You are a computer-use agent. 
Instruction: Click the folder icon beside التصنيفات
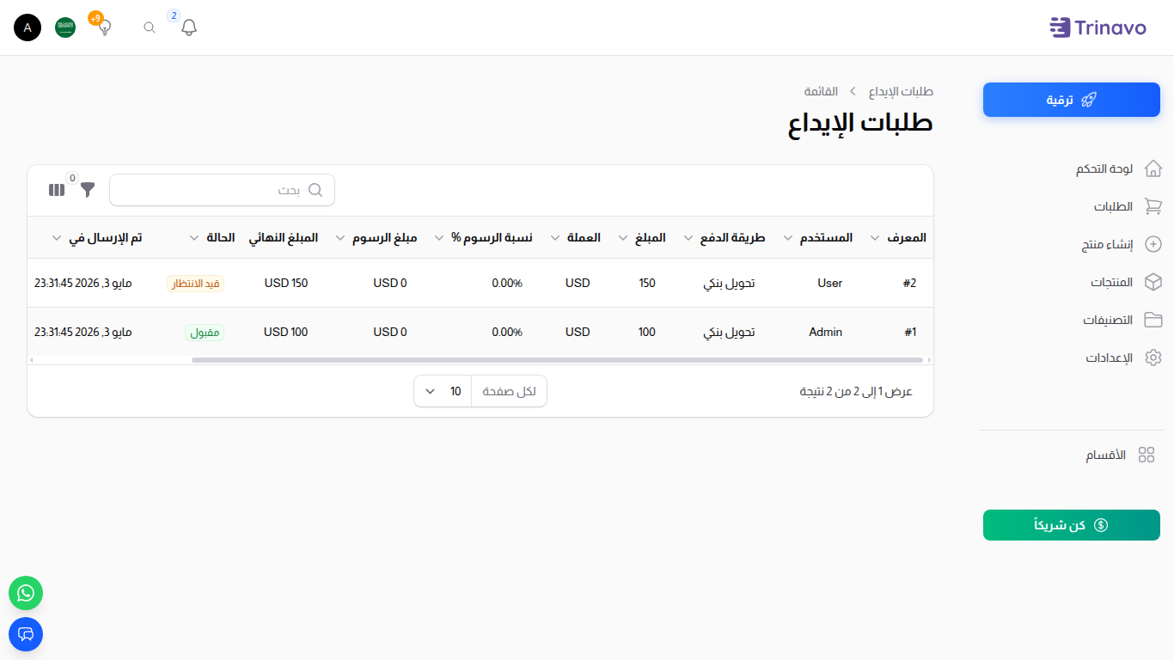pos(1153,320)
